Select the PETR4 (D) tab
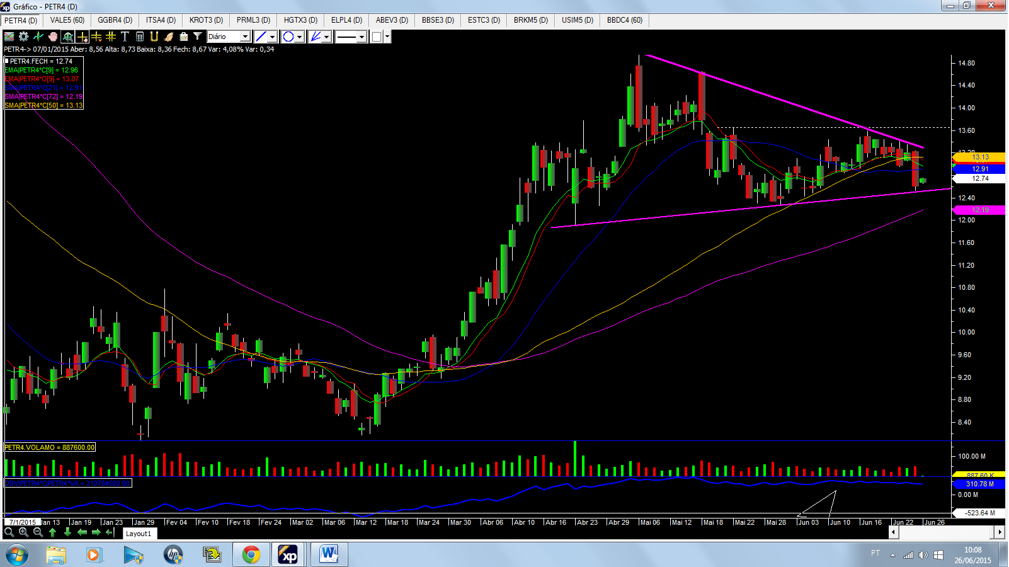This screenshot has width=1009, height=567. pos(21,21)
